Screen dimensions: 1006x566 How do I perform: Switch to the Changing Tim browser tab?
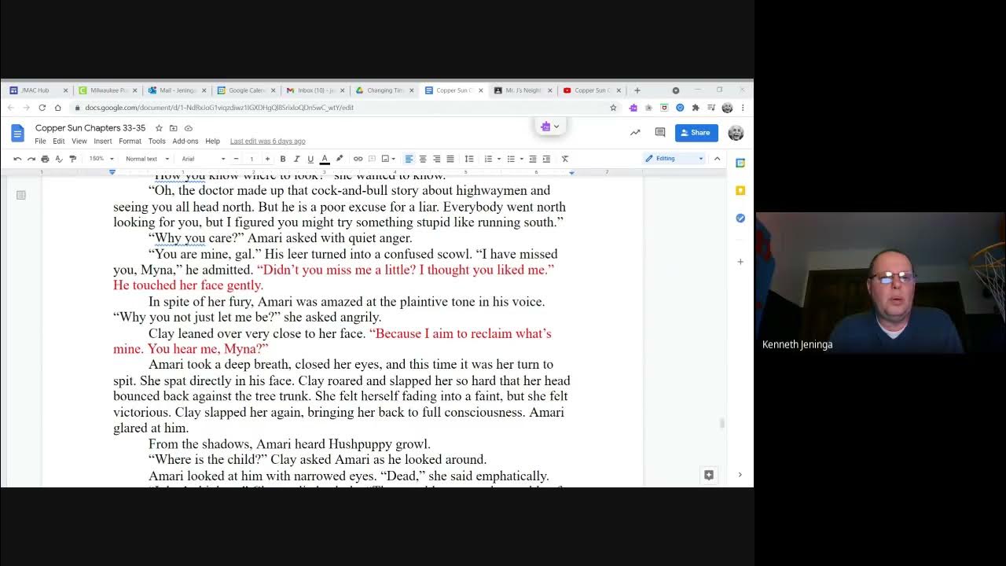(384, 90)
